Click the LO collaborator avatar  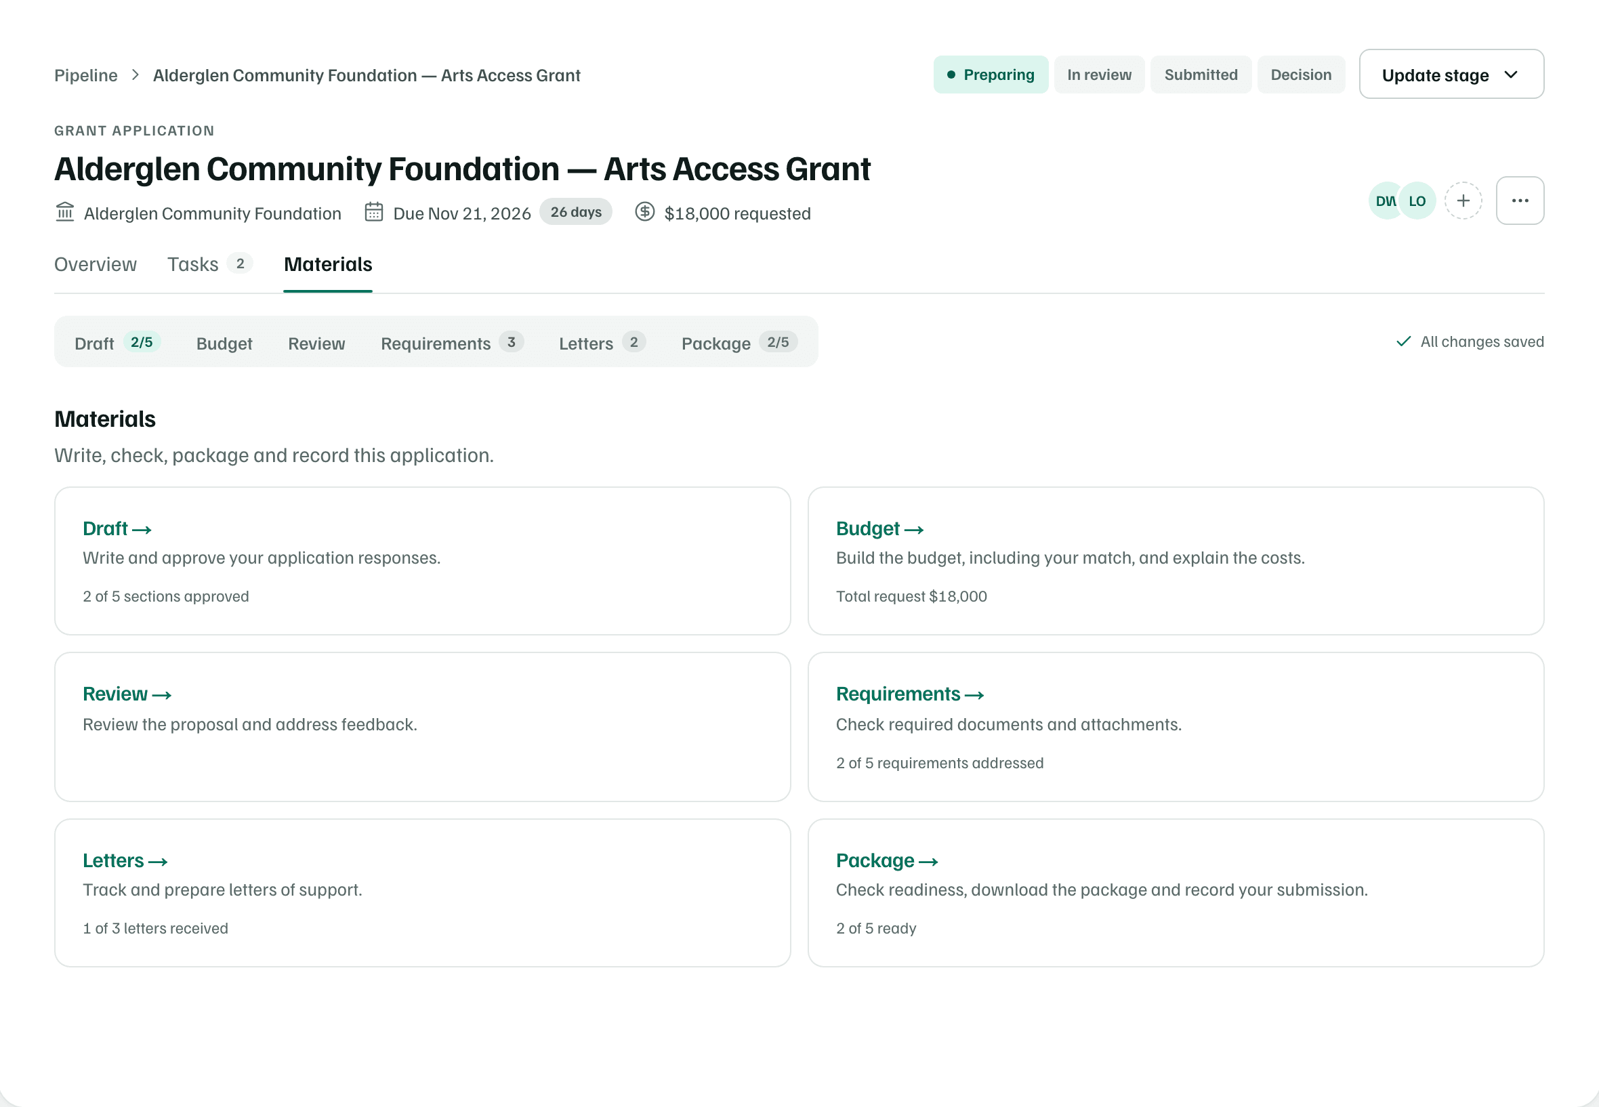(x=1417, y=201)
